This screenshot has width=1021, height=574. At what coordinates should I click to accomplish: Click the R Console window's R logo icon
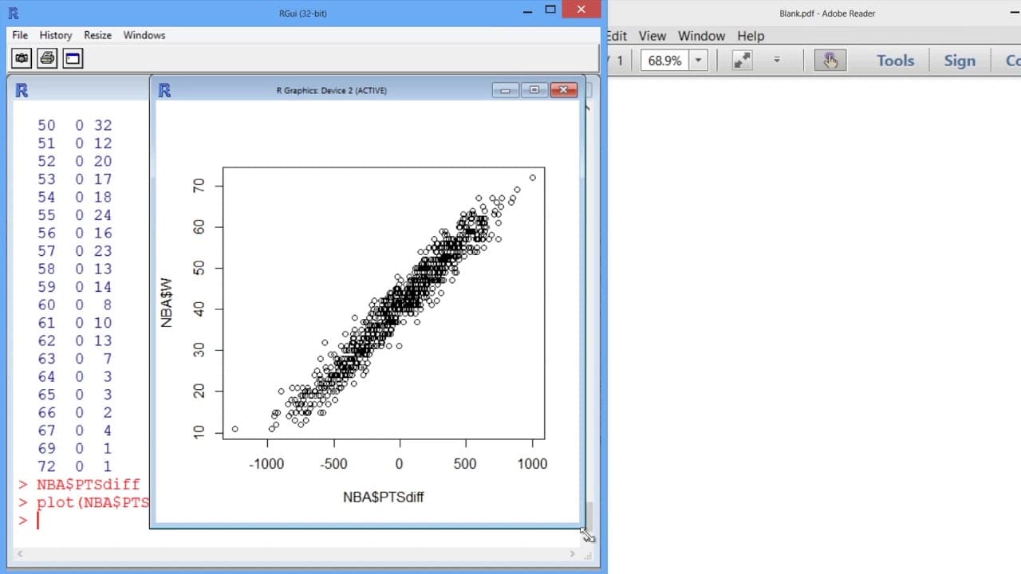(22, 90)
